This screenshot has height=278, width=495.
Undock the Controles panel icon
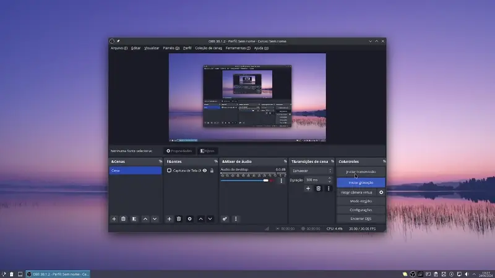point(384,161)
